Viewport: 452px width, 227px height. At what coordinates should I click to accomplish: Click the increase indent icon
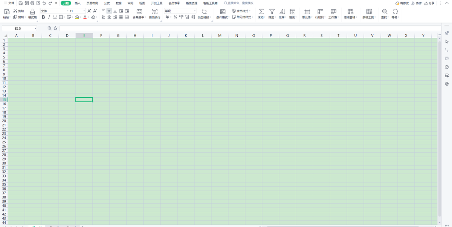click(x=127, y=11)
